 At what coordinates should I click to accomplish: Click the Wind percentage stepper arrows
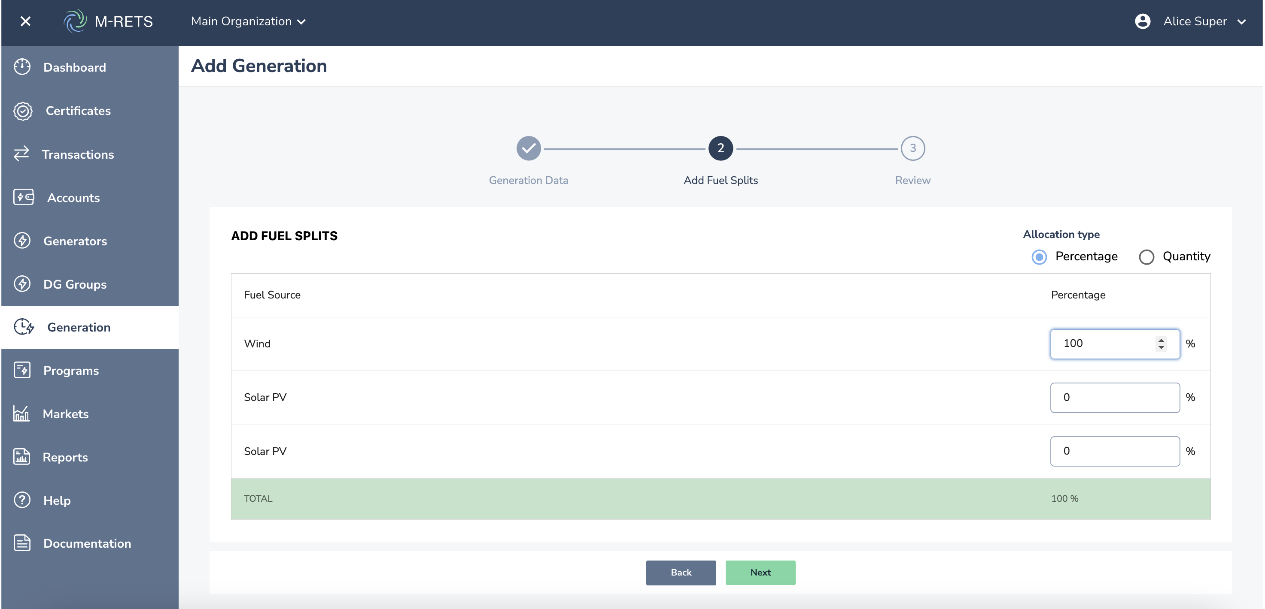tap(1161, 343)
